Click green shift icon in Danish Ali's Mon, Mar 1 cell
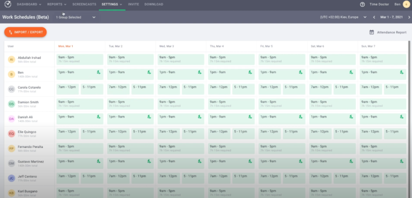This screenshot has height=198, width=412. click(98, 117)
